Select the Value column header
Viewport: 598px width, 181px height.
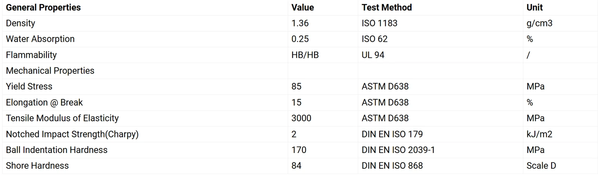click(x=303, y=7)
